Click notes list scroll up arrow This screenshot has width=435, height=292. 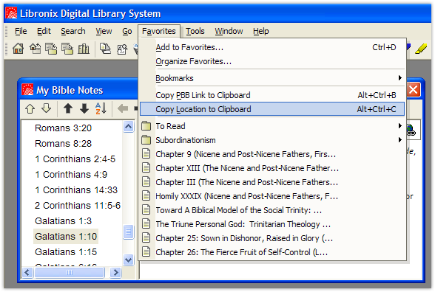pos(128,127)
